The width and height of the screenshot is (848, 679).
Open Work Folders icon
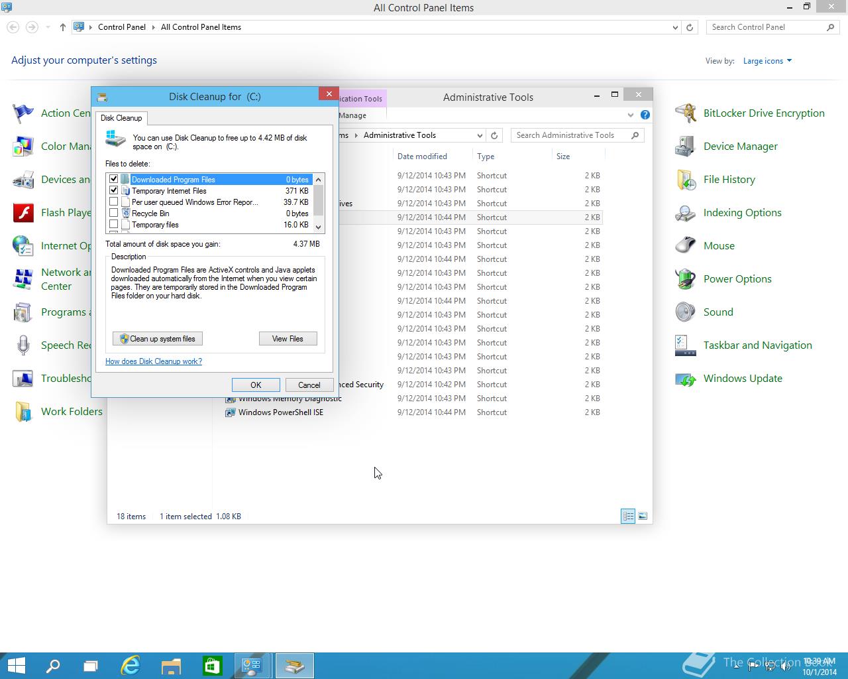pyautogui.click(x=23, y=412)
